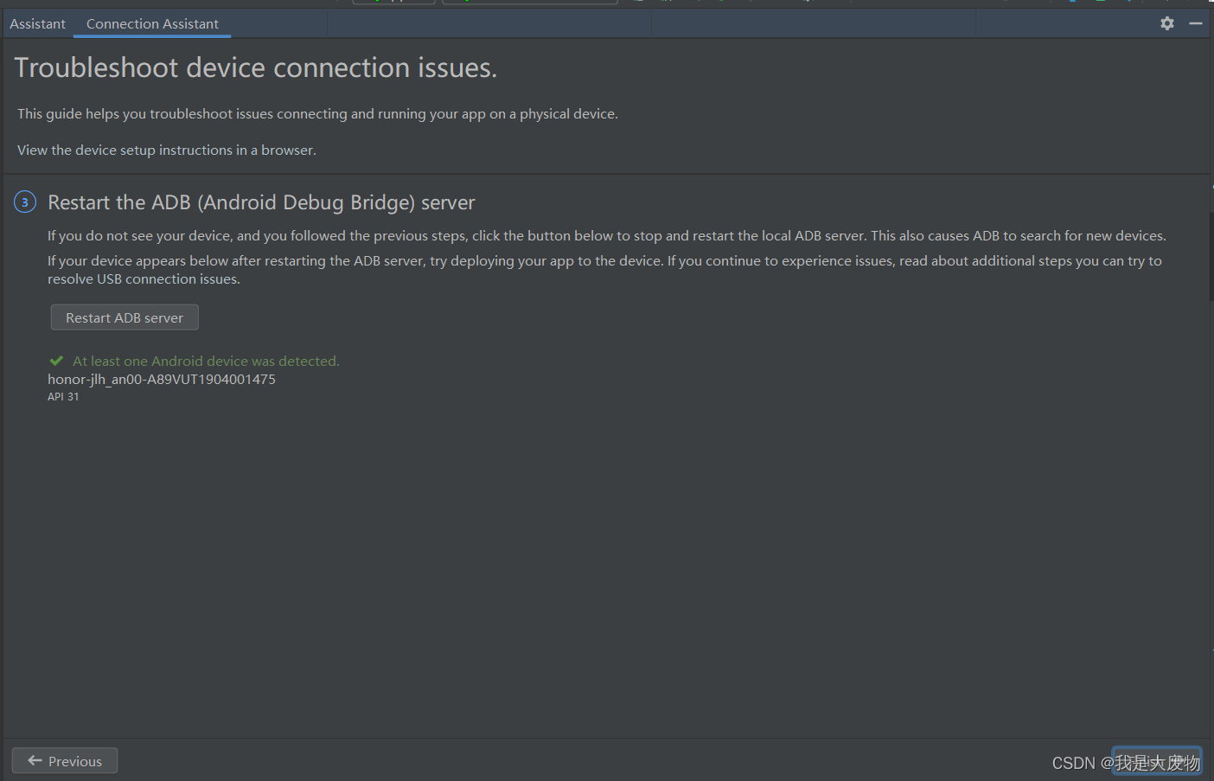This screenshot has height=781, width=1214.
Task: Hide the Assistant tool window
Action: (x=1198, y=23)
